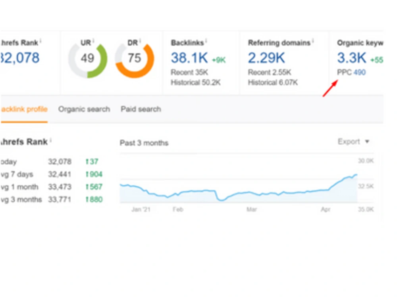Click the Ahrefs Rank 32,078 headline number

20,58
